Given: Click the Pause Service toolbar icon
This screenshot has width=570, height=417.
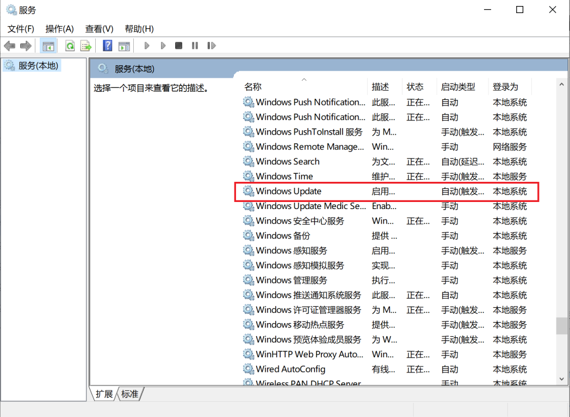Looking at the screenshot, I should click(x=195, y=46).
